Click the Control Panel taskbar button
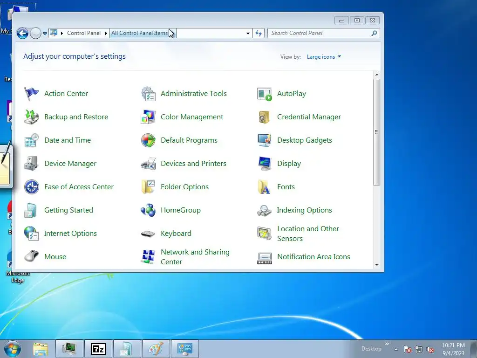Image resolution: width=477 pixels, height=358 pixels. pos(184,349)
